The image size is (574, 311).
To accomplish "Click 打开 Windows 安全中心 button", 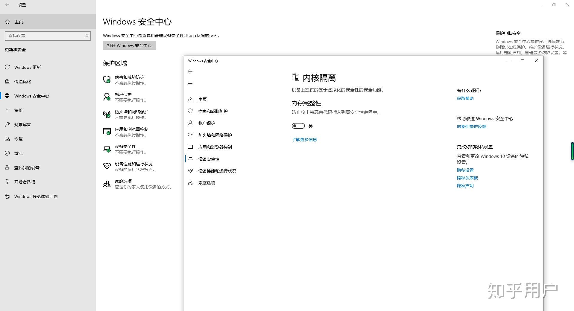I will pos(129,45).
